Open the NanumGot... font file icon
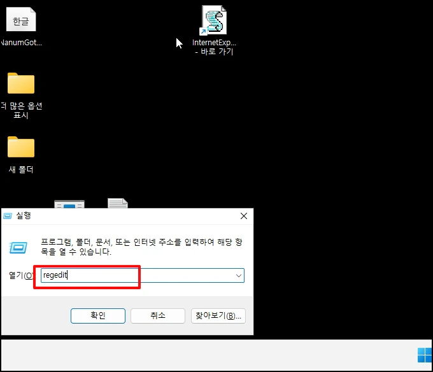Image resolution: width=433 pixels, height=372 pixels. (x=21, y=19)
